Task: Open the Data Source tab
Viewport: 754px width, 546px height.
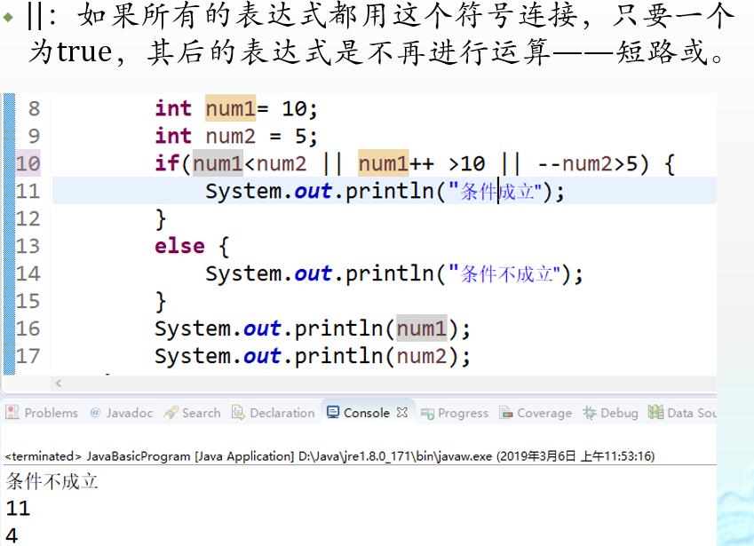Action: pos(682,413)
